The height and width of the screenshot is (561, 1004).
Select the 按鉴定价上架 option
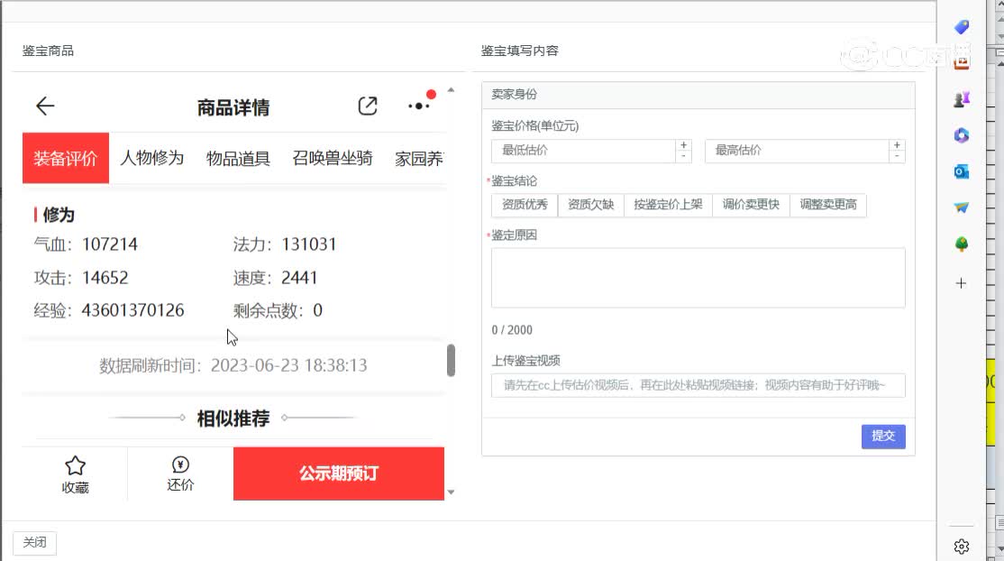point(669,205)
